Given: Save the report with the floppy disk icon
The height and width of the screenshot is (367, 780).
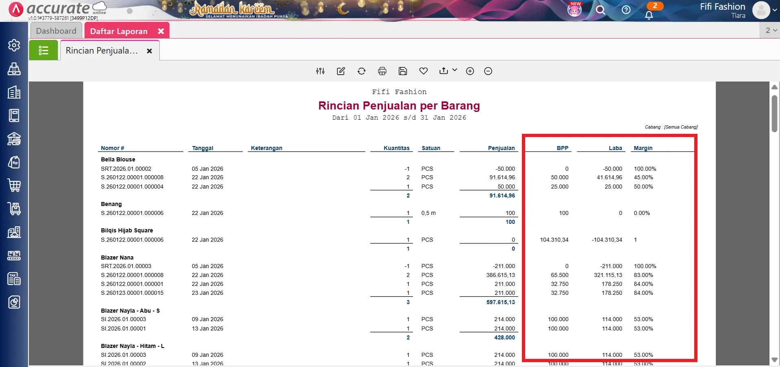Looking at the screenshot, I should (403, 71).
